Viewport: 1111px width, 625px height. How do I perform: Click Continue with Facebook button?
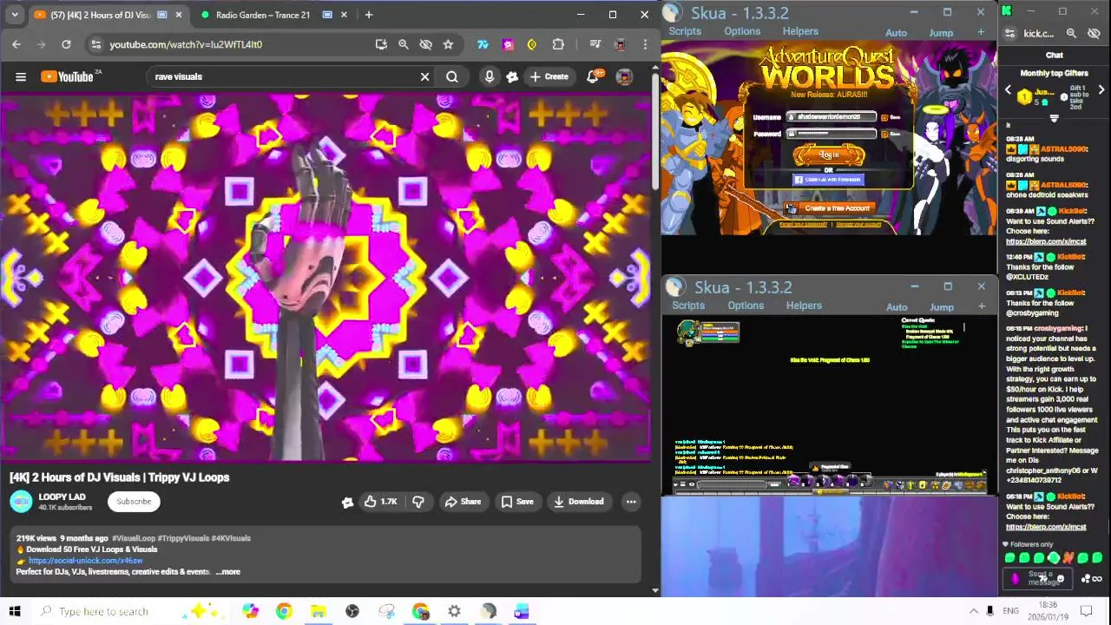click(828, 180)
